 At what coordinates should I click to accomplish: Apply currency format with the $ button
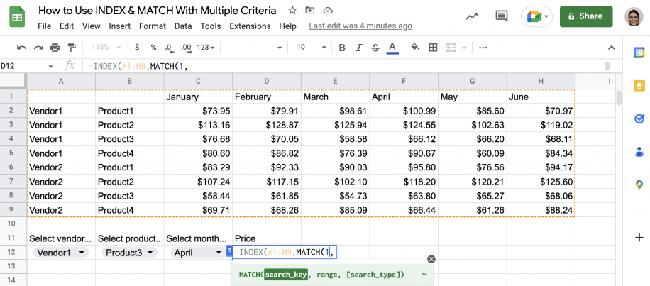137,48
